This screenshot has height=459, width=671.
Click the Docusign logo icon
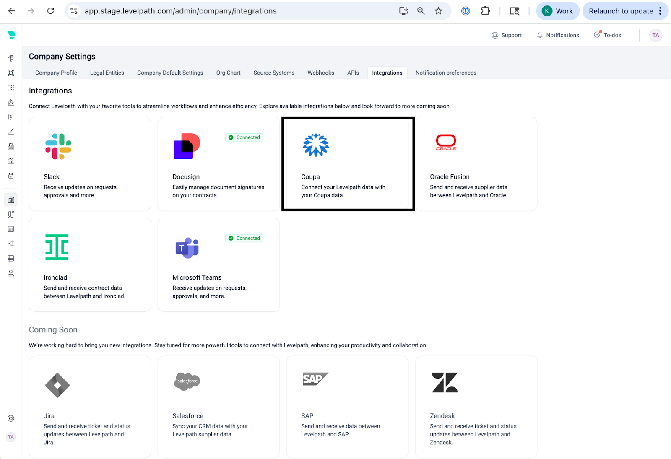coord(187,146)
